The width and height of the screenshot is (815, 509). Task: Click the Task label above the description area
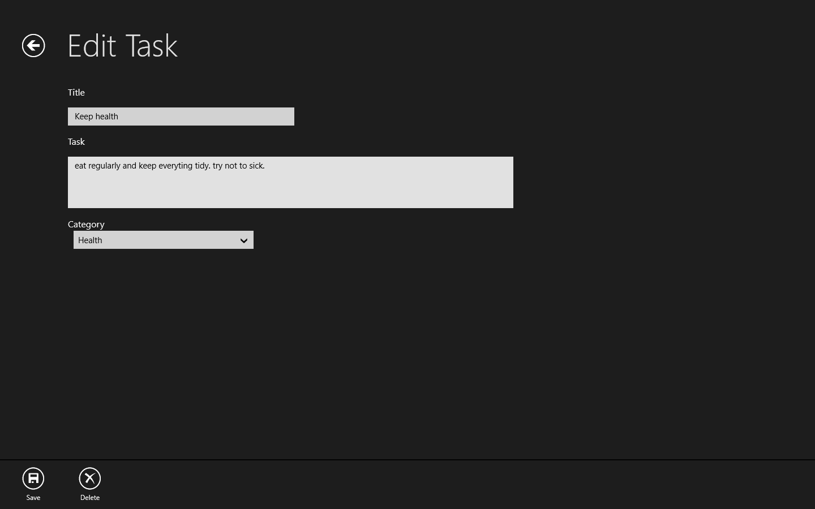tap(76, 141)
